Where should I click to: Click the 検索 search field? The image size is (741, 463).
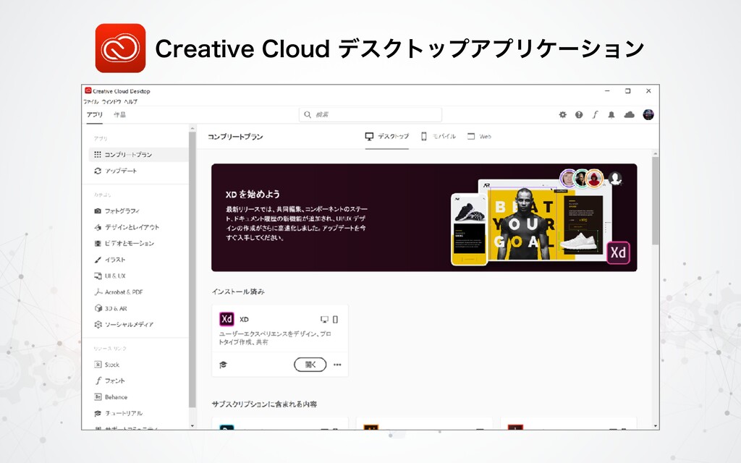point(370,114)
